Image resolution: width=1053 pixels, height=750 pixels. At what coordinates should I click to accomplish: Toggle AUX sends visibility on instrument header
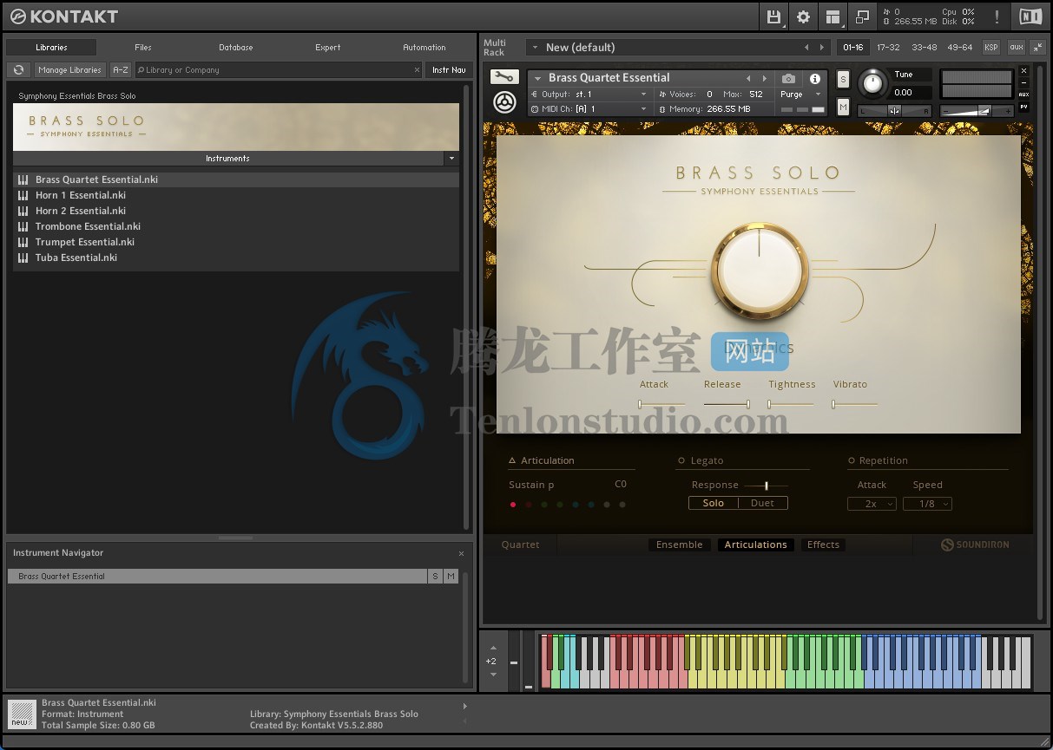[x=1023, y=95]
